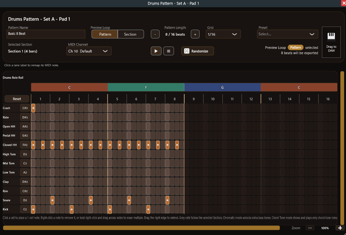
Task: Open the MIDI Channel Ch 10 dropdown
Action: click(89, 51)
